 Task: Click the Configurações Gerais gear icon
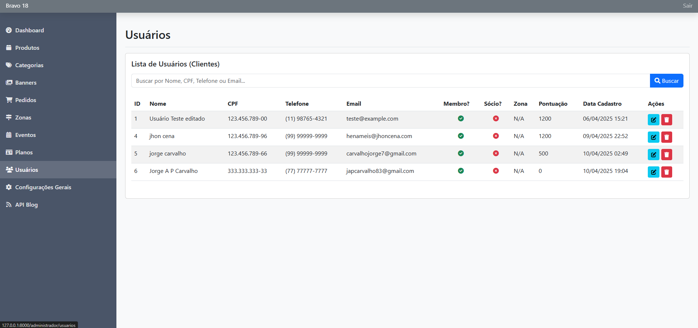click(9, 187)
